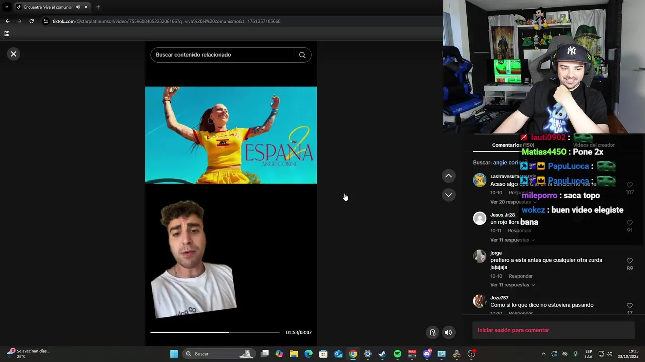Close the TikTok video viewer with X
The width and height of the screenshot is (645, 362).
14,54
